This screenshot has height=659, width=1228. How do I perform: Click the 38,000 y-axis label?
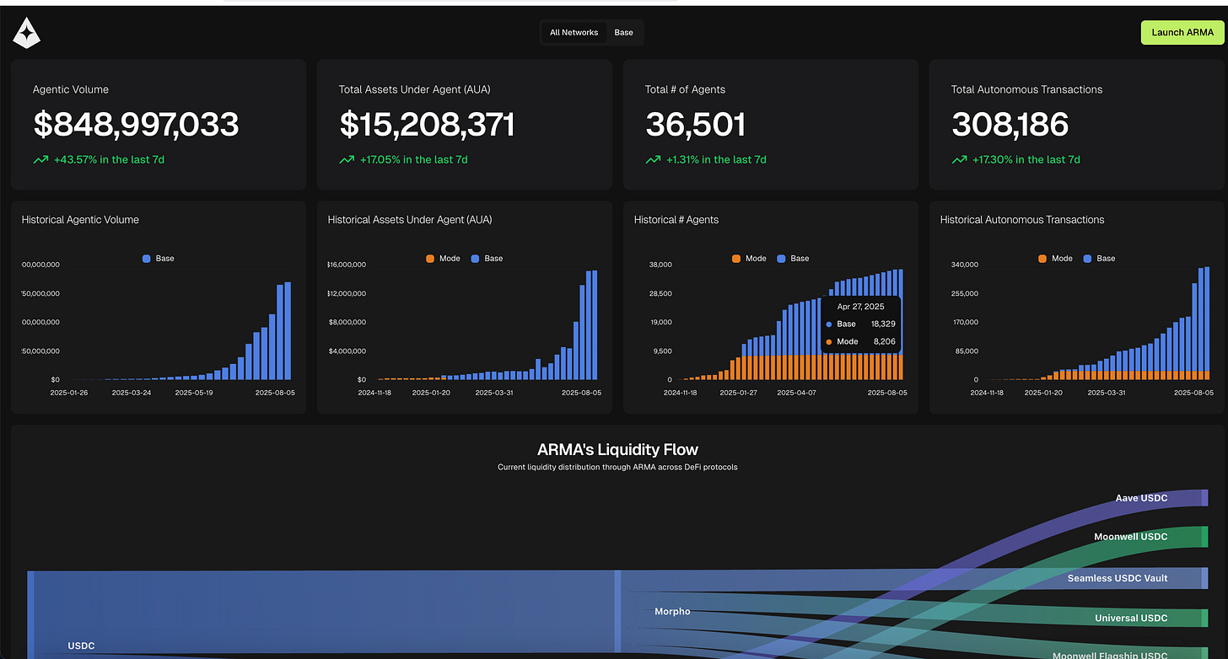click(x=660, y=265)
